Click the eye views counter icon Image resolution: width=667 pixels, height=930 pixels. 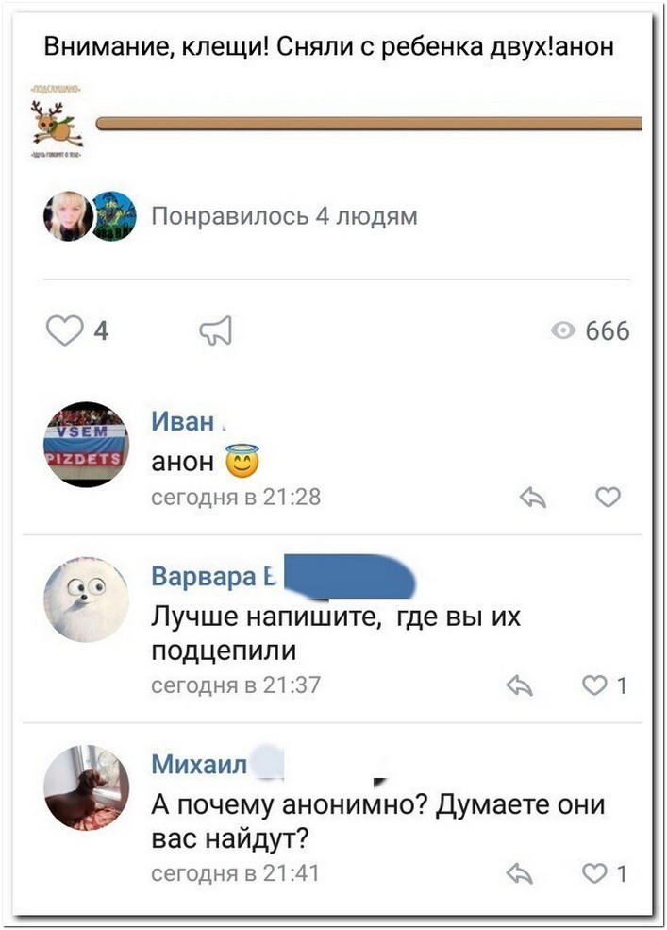coord(562,330)
